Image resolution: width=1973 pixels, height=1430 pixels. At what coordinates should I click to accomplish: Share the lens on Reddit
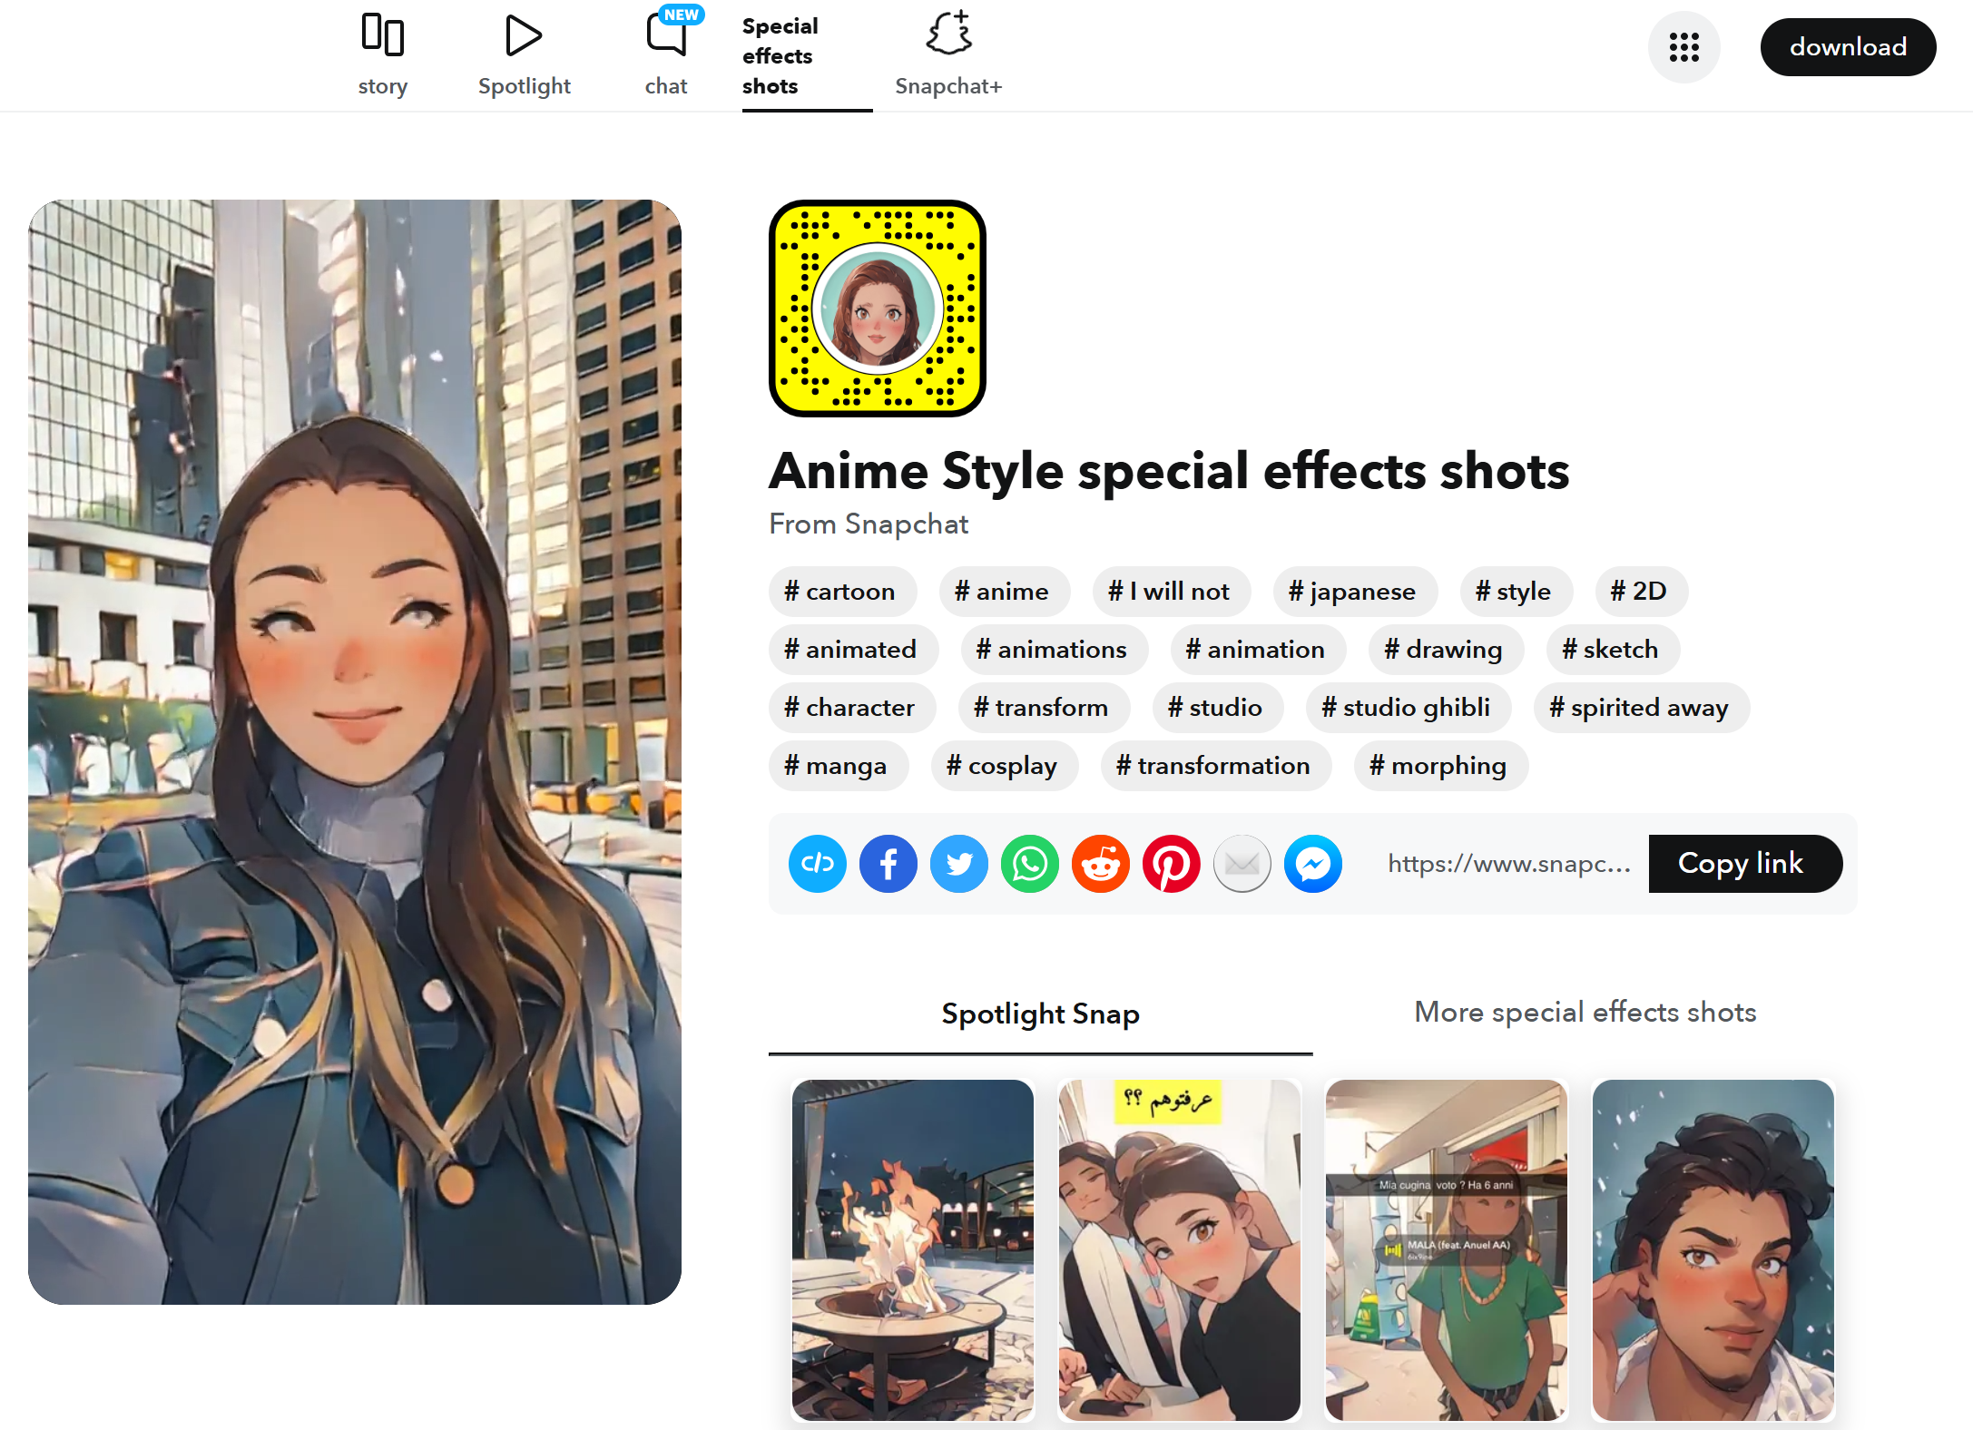1100,864
